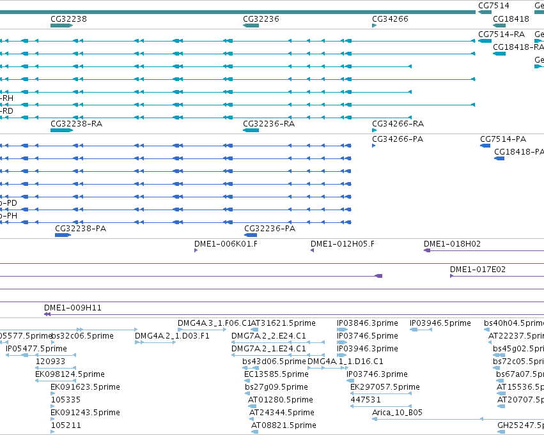Open the EC13585.5prime EST label
Screen dimensions: 544x435
(x=276, y=374)
